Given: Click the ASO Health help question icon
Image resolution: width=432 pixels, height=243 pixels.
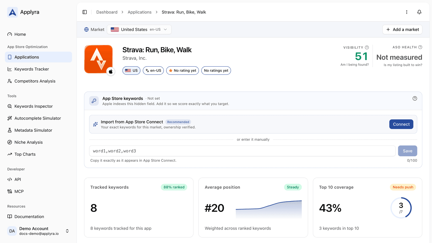Looking at the screenshot, I should click(x=420, y=47).
